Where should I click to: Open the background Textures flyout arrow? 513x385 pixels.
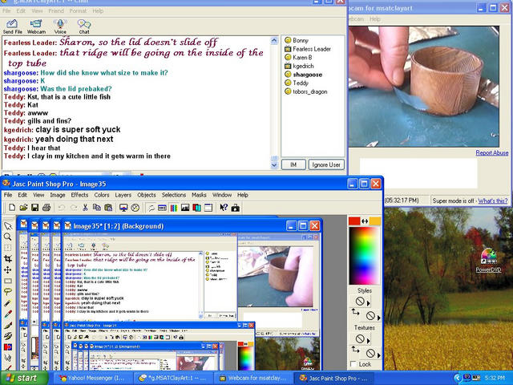tap(379, 355)
